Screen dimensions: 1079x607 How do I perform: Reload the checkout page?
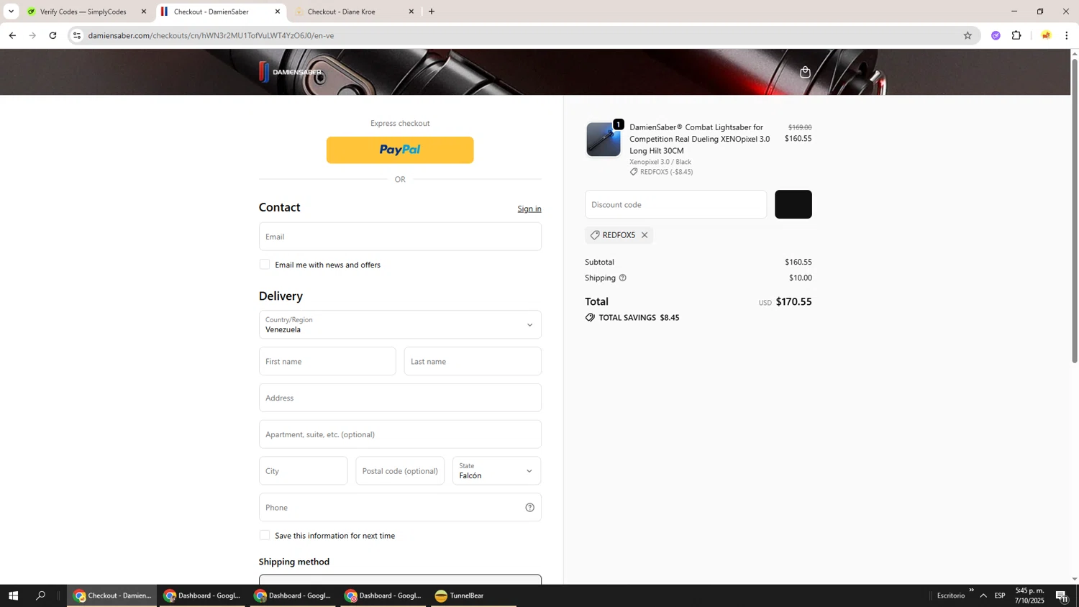[x=53, y=35]
